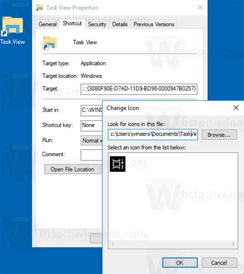This screenshot has width=244, height=274.
Task: Close the Change Icon dialog
Action: 236,108
